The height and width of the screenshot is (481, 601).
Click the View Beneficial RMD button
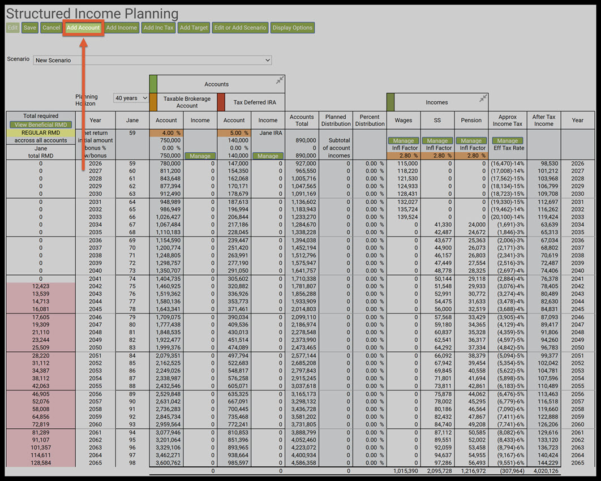pos(41,125)
